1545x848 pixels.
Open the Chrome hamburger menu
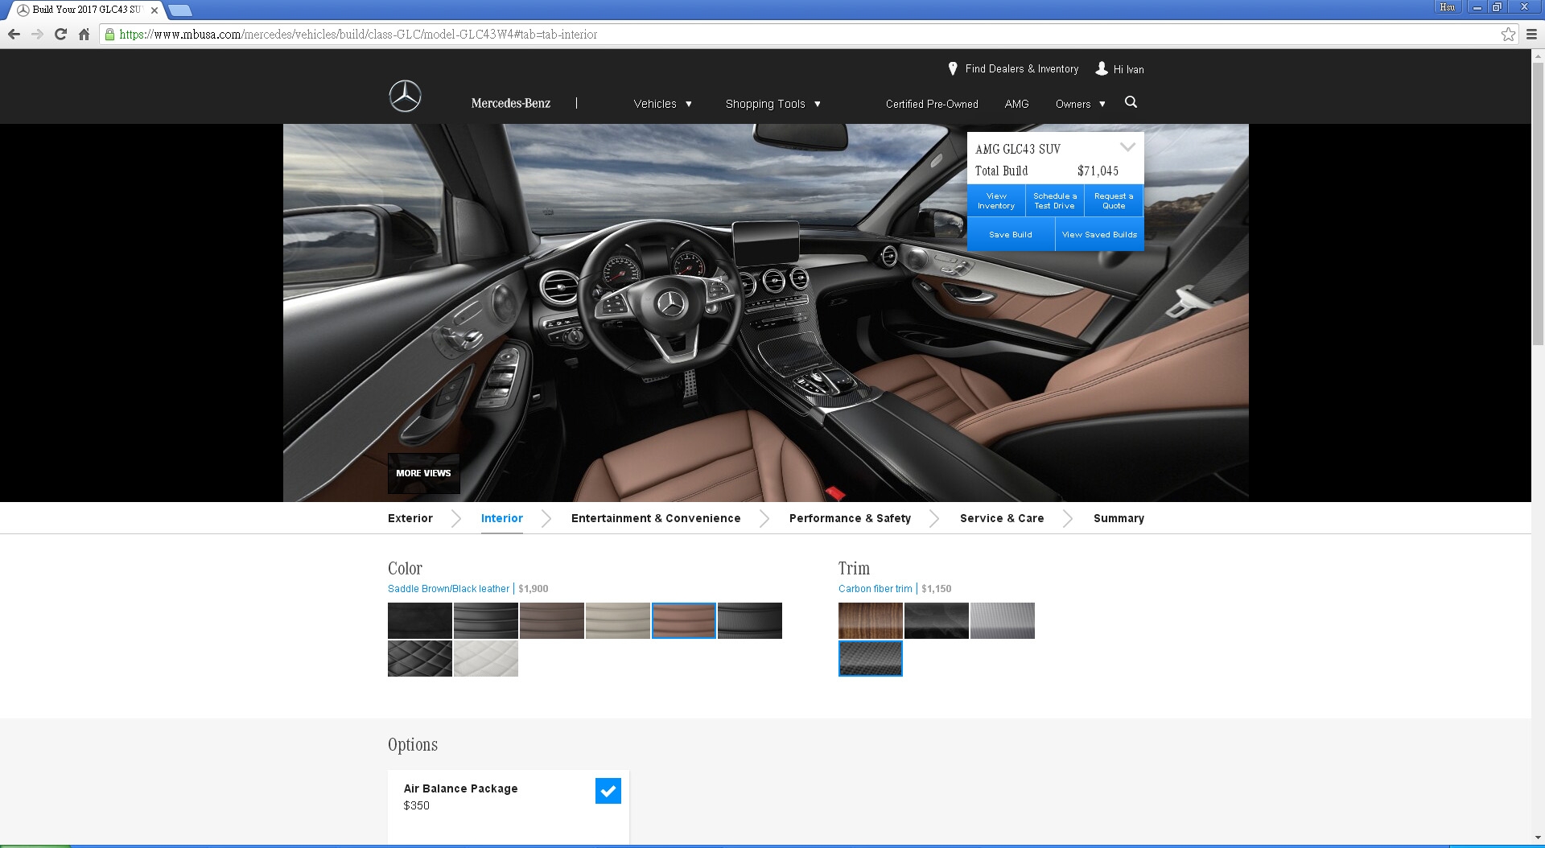[x=1531, y=34]
